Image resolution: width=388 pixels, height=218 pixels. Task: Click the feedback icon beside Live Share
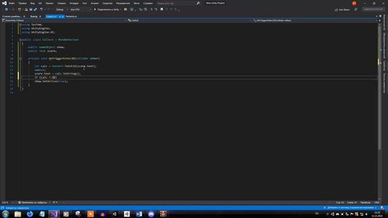pos(356,10)
